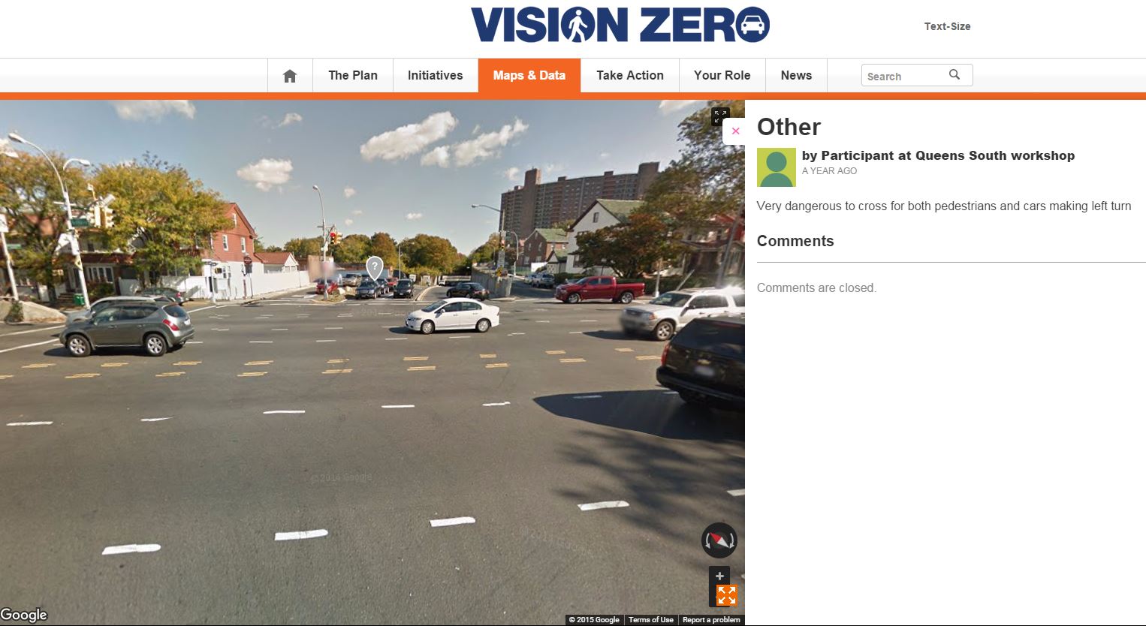Toggle Street View fullscreen at top corner
This screenshot has height=626, width=1146.
pos(720,116)
